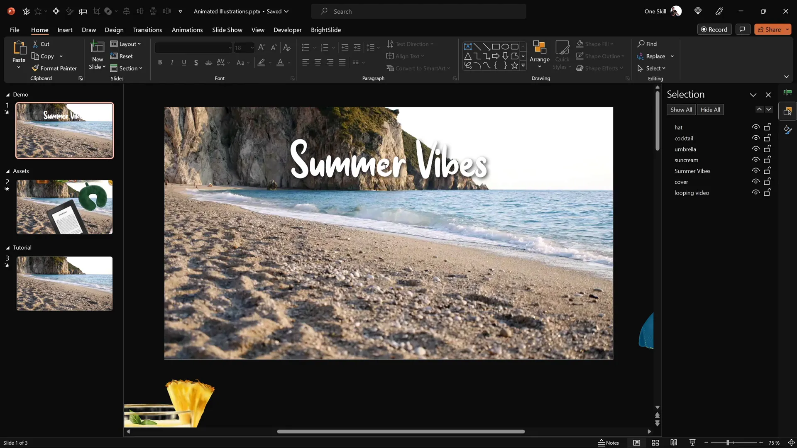Collapse the ribbon with the chevron
Viewport: 797px width, 448px height.
point(786,77)
